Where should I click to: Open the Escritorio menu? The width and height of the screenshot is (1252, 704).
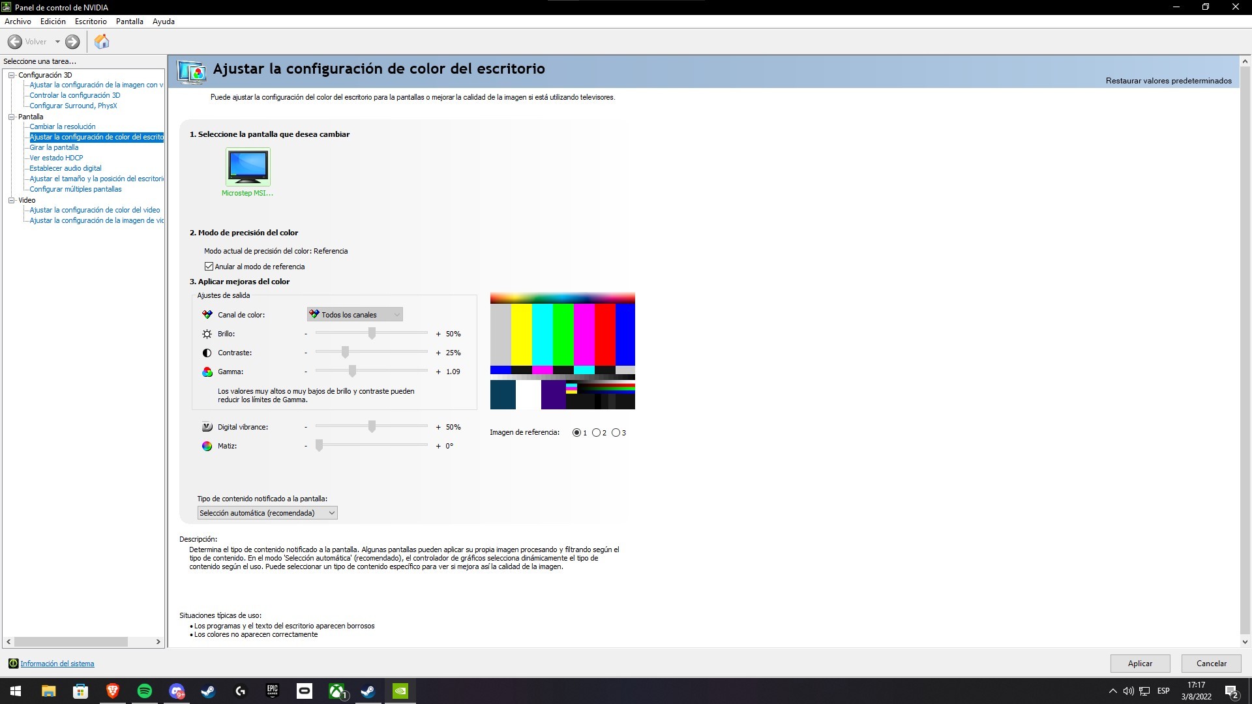pos(91,22)
